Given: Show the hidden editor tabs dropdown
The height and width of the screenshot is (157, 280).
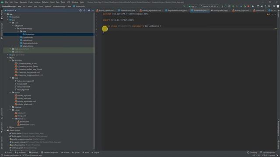Looking at the screenshot, I should pyautogui.click(x=275, y=10).
